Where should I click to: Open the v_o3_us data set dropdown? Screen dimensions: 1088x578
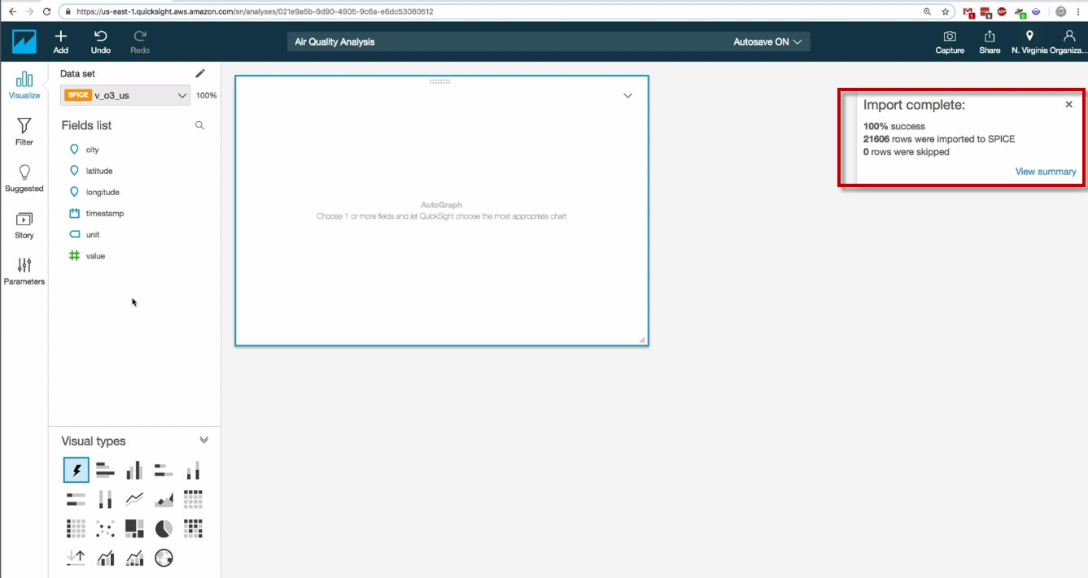pos(126,95)
